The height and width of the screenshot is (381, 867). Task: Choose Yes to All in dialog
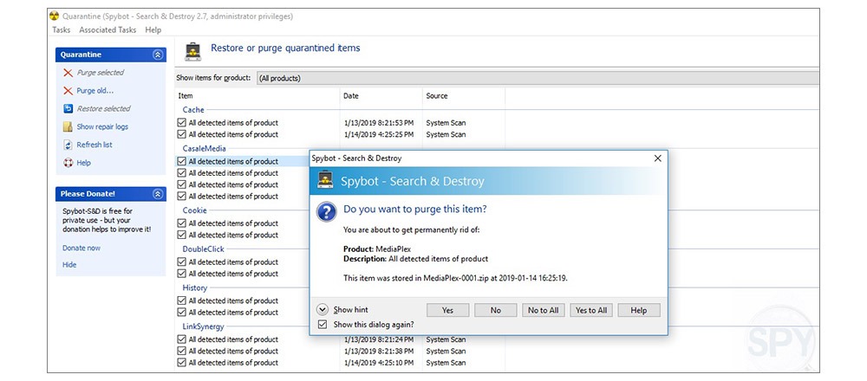tap(591, 310)
